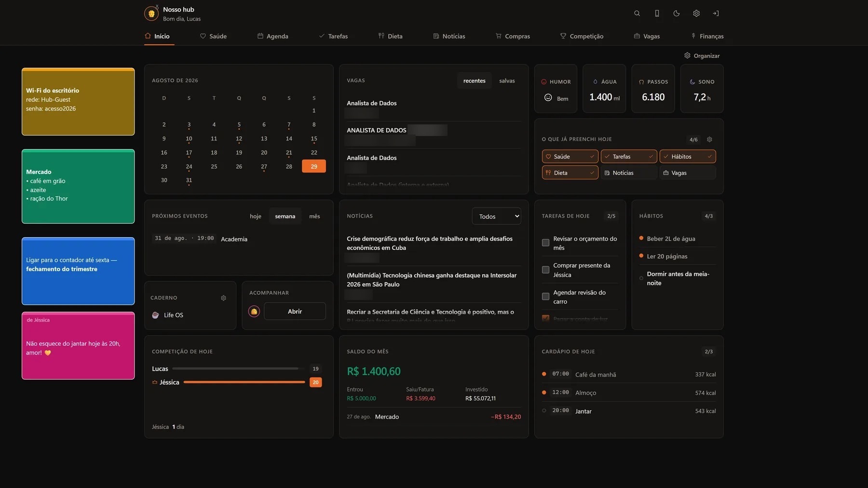Toggle Café da manhã meal dot
Screen dimensions: 868x488
click(x=544, y=374)
